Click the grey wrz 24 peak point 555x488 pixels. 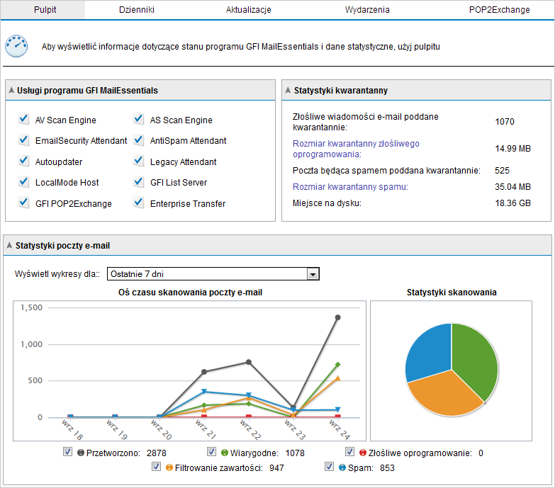(x=337, y=317)
